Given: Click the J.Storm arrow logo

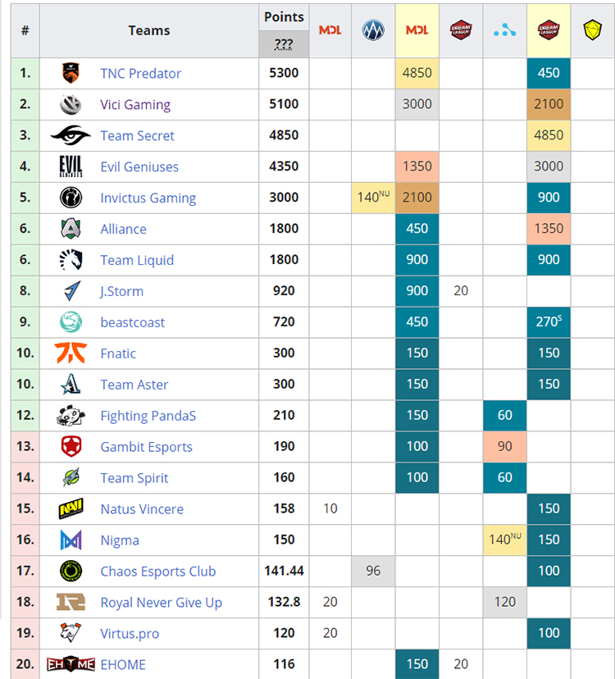Looking at the screenshot, I should [x=71, y=291].
